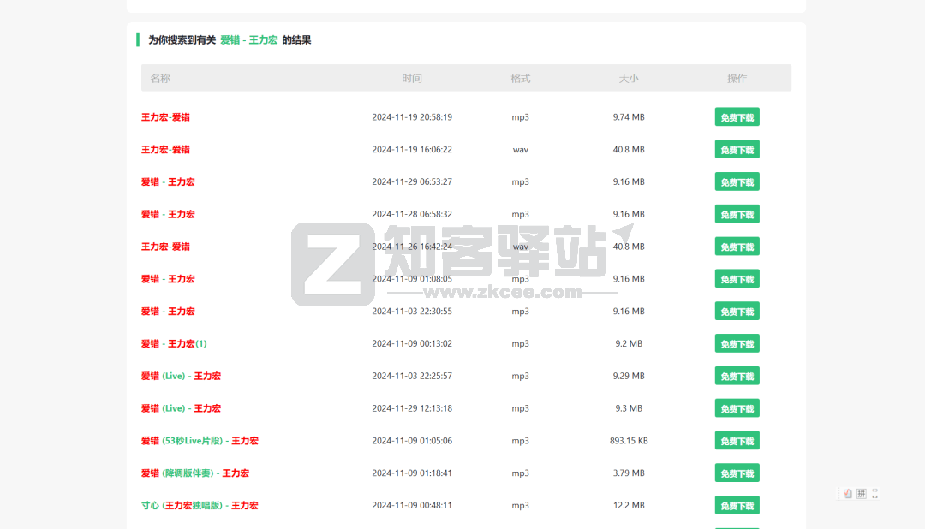Click the red checkmark document icon in IME bar

click(x=848, y=494)
